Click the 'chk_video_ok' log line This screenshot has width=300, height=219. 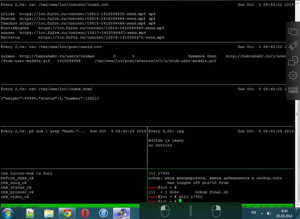pos(15,197)
